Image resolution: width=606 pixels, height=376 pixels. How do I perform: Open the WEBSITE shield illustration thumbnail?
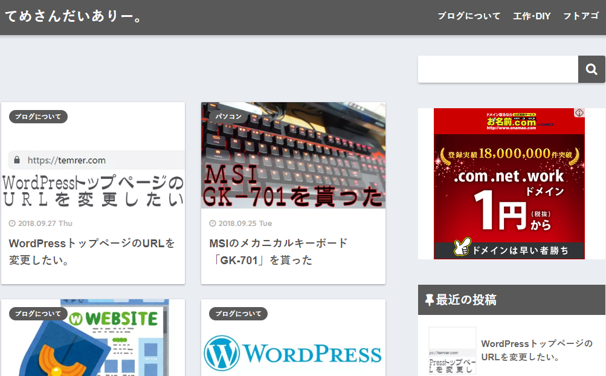click(x=93, y=338)
